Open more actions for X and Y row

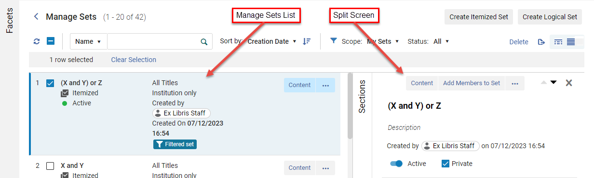(325, 168)
